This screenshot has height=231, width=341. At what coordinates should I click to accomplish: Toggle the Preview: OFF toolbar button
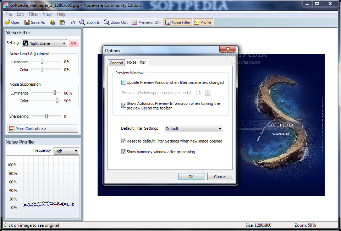(x=147, y=22)
